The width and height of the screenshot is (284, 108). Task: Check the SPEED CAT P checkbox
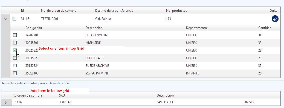(x=15, y=58)
